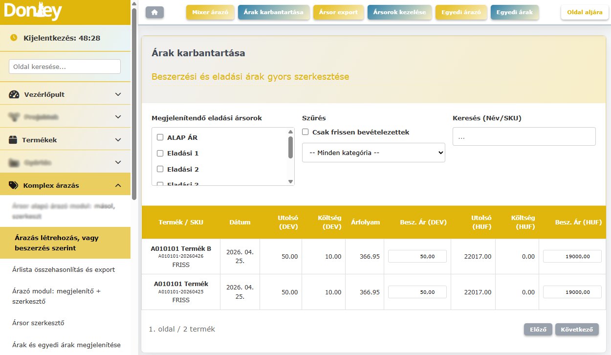Viewport: 611px width, 355px height.
Task: Click the Termékek box icon
Action: click(13, 140)
